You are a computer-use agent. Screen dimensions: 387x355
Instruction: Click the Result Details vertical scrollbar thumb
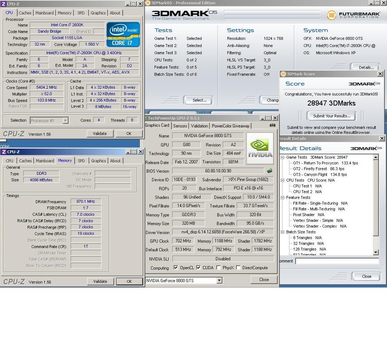click(376, 198)
